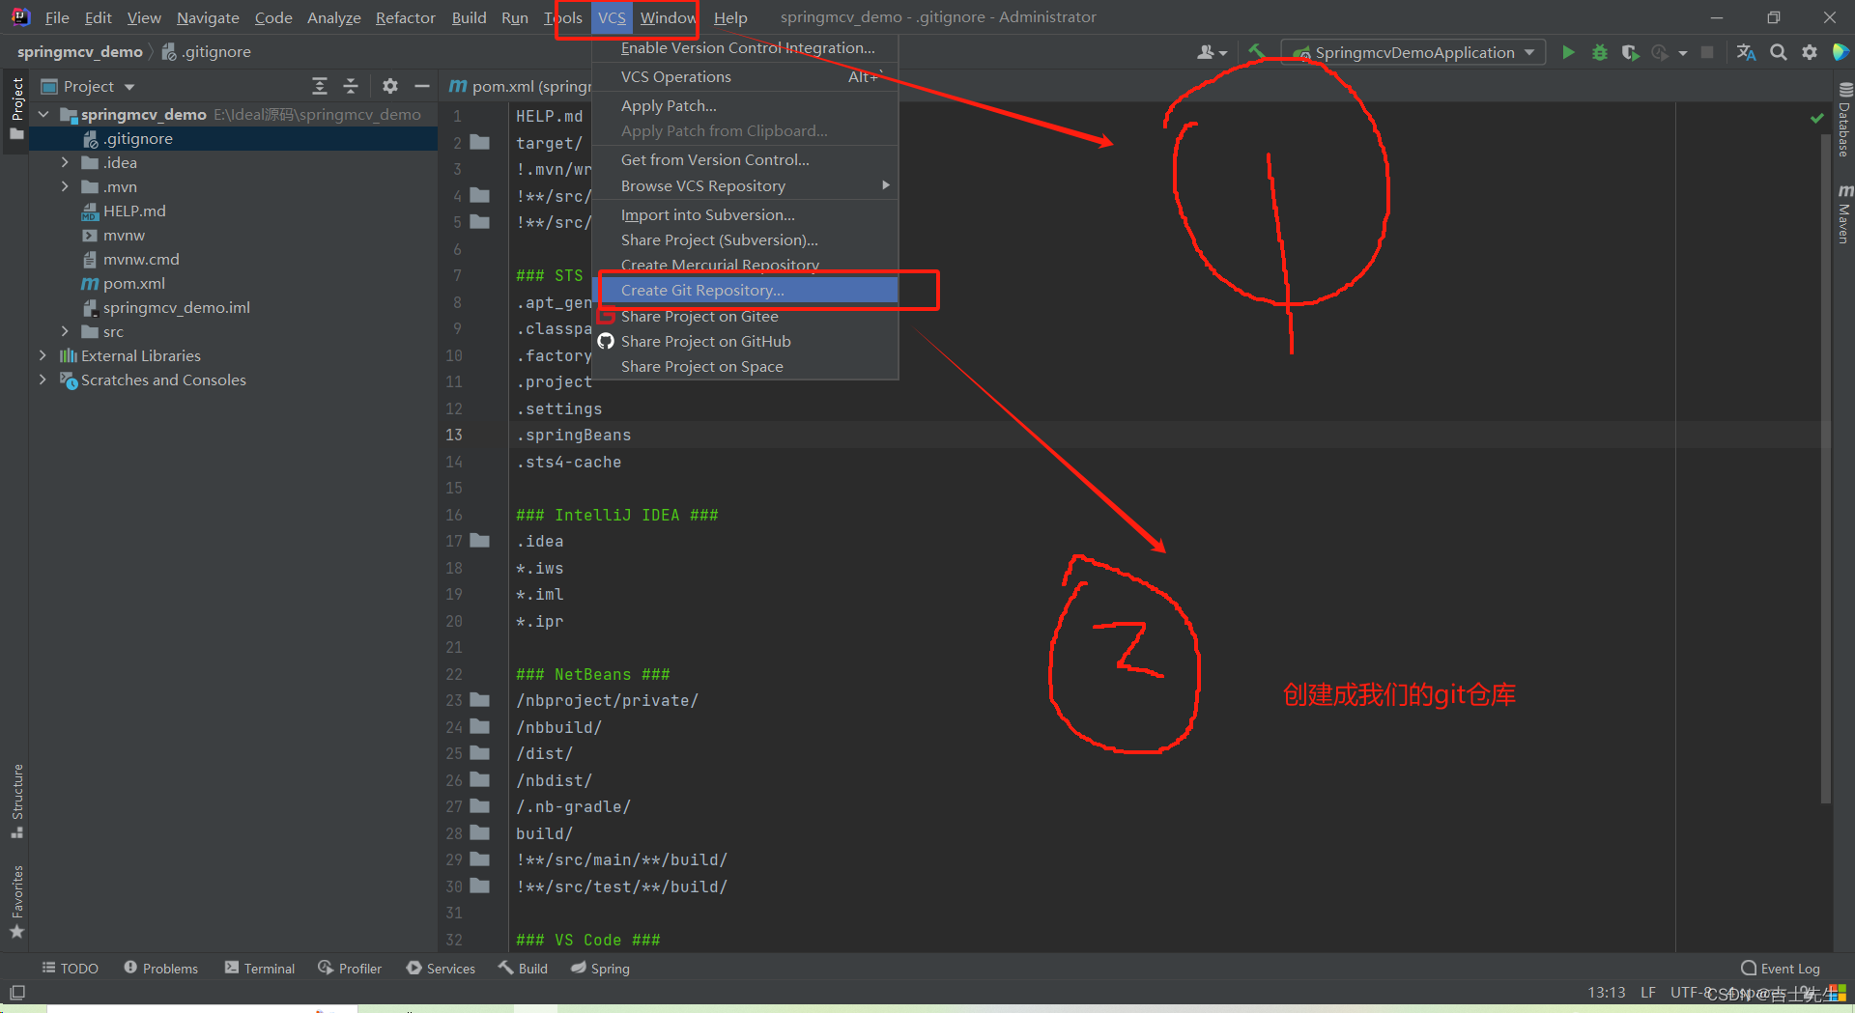
Task: Open the Build menu
Action: pyautogui.click(x=469, y=17)
